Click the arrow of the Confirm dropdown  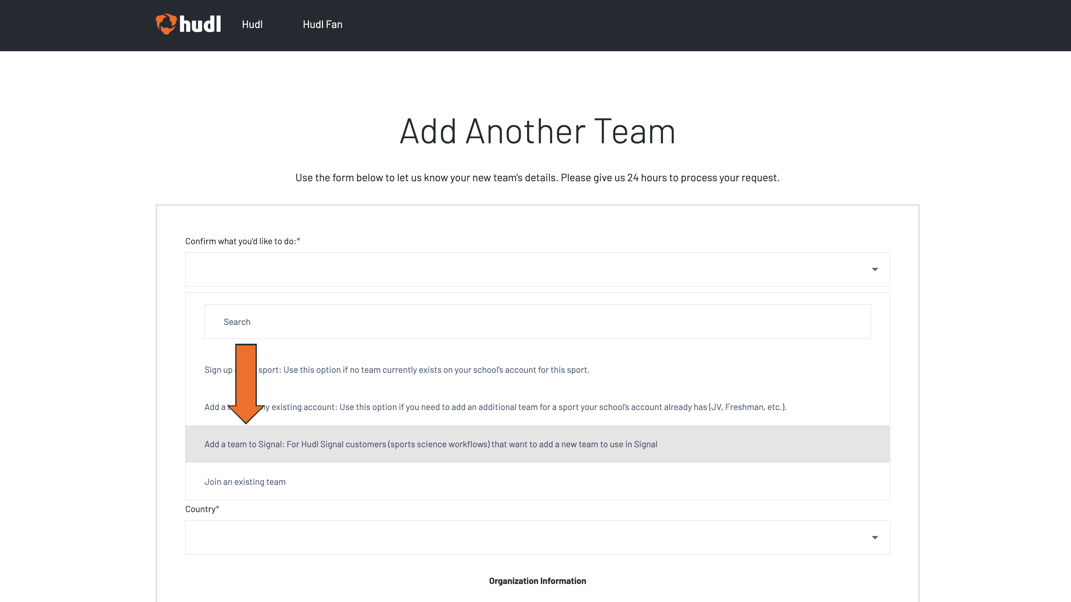pos(875,270)
